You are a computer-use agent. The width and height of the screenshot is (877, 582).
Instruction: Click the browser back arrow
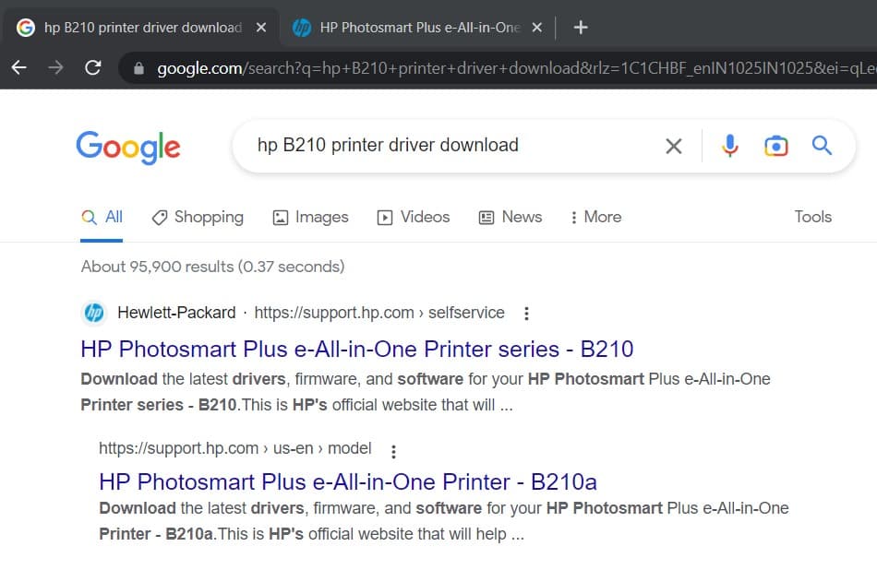tap(19, 67)
